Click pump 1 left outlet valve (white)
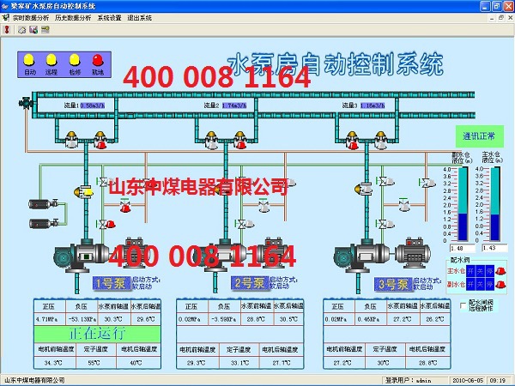This screenshot has width=515, height=386. [x=71, y=140]
